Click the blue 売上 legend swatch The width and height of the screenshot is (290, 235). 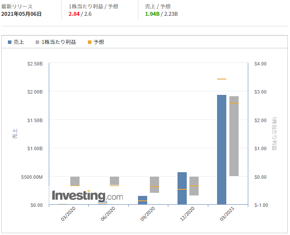point(10,42)
